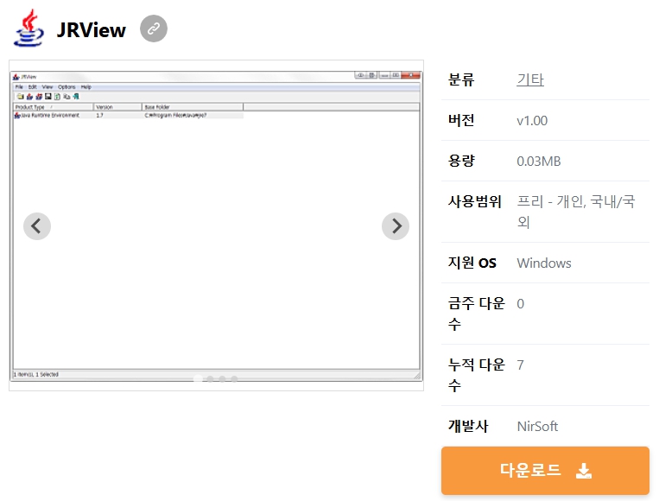Click the license text 프리 - 개인, 국내/국외
The height and width of the screenshot is (501, 659).
576,212
